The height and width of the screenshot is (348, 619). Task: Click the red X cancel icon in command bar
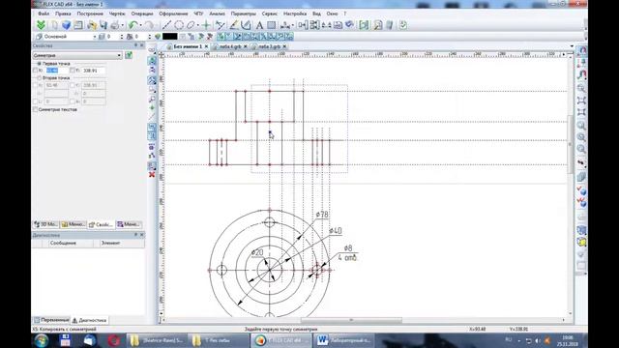tap(152, 174)
